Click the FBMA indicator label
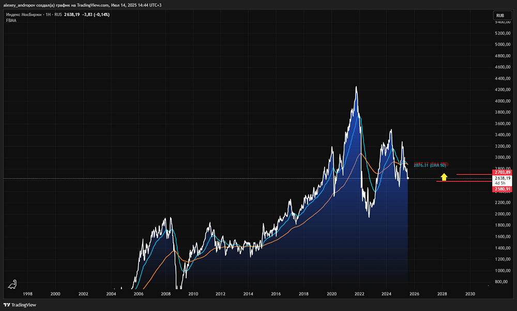The height and width of the screenshot is (311, 517). [11, 21]
